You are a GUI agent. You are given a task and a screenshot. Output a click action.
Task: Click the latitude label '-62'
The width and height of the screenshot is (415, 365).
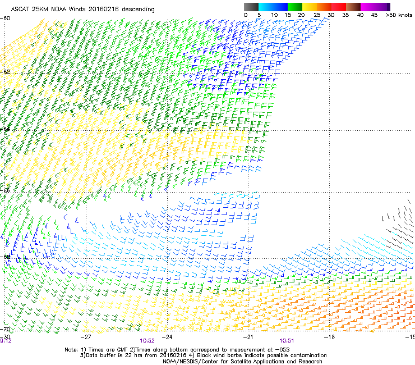5,71
